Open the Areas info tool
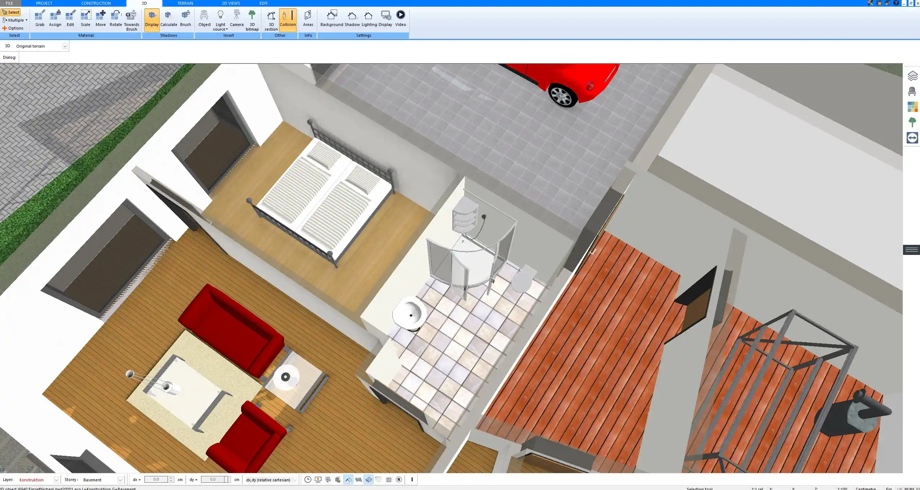The height and width of the screenshot is (490, 920). (x=308, y=19)
